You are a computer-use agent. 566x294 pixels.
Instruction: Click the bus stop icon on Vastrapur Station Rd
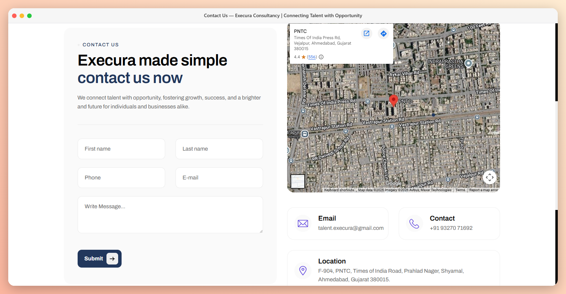pos(392,127)
